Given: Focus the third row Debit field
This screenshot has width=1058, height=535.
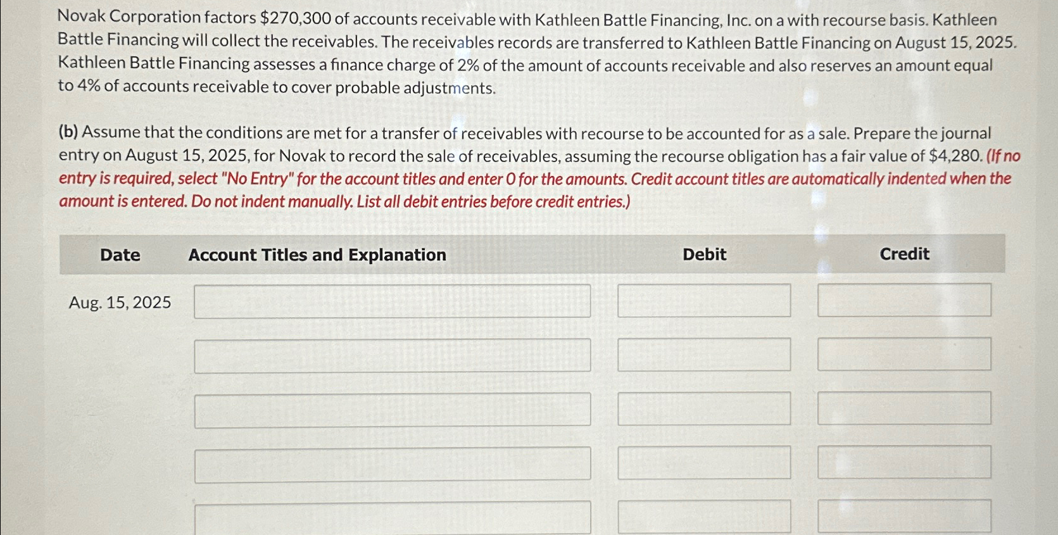Looking at the screenshot, I should tap(704, 408).
